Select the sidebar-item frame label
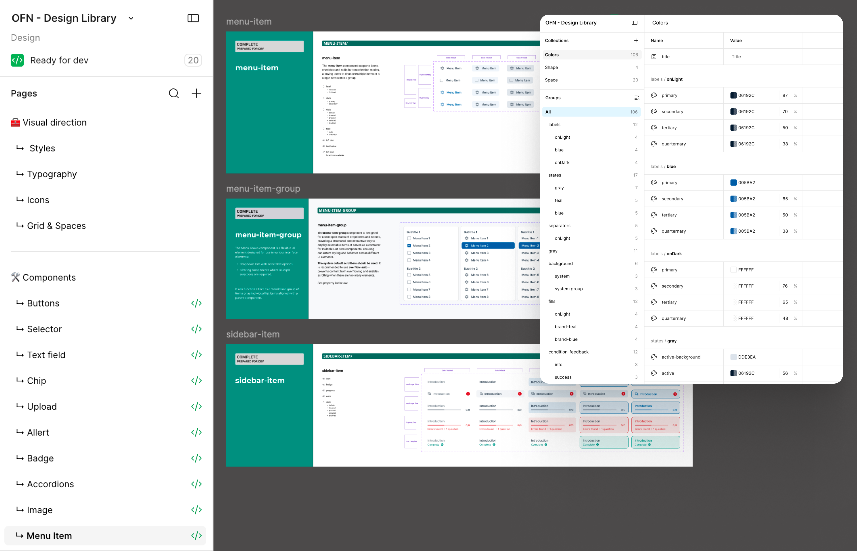This screenshot has width=857, height=551. (x=253, y=334)
